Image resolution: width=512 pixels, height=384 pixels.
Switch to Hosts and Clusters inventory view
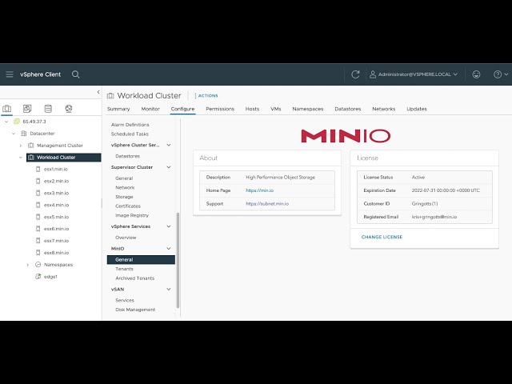7,109
